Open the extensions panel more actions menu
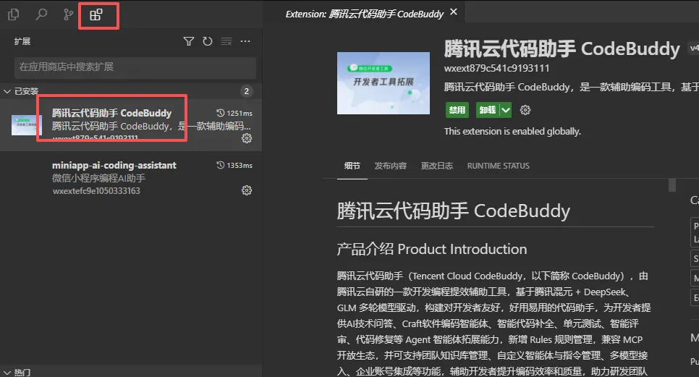The width and height of the screenshot is (699, 377). [x=245, y=41]
